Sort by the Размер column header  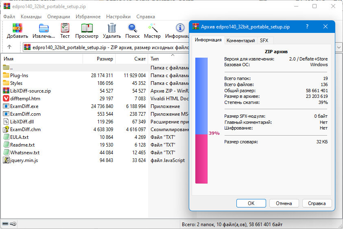(99, 59)
